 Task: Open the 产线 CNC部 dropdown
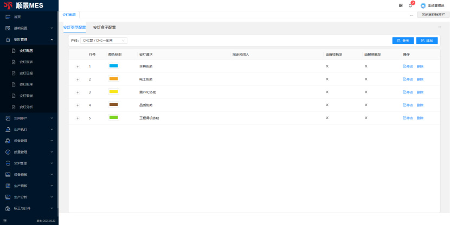(x=104, y=41)
